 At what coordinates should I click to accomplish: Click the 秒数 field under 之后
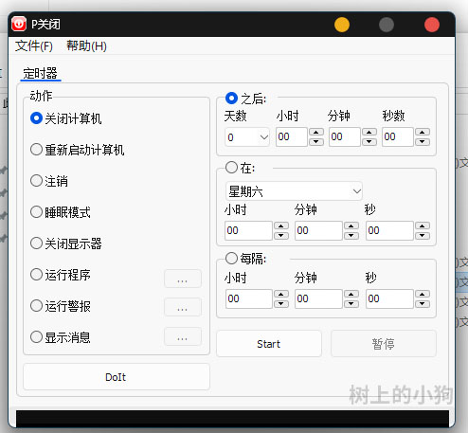(x=397, y=136)
